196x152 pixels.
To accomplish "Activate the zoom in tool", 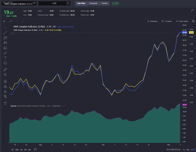I will tap(5, 75).
